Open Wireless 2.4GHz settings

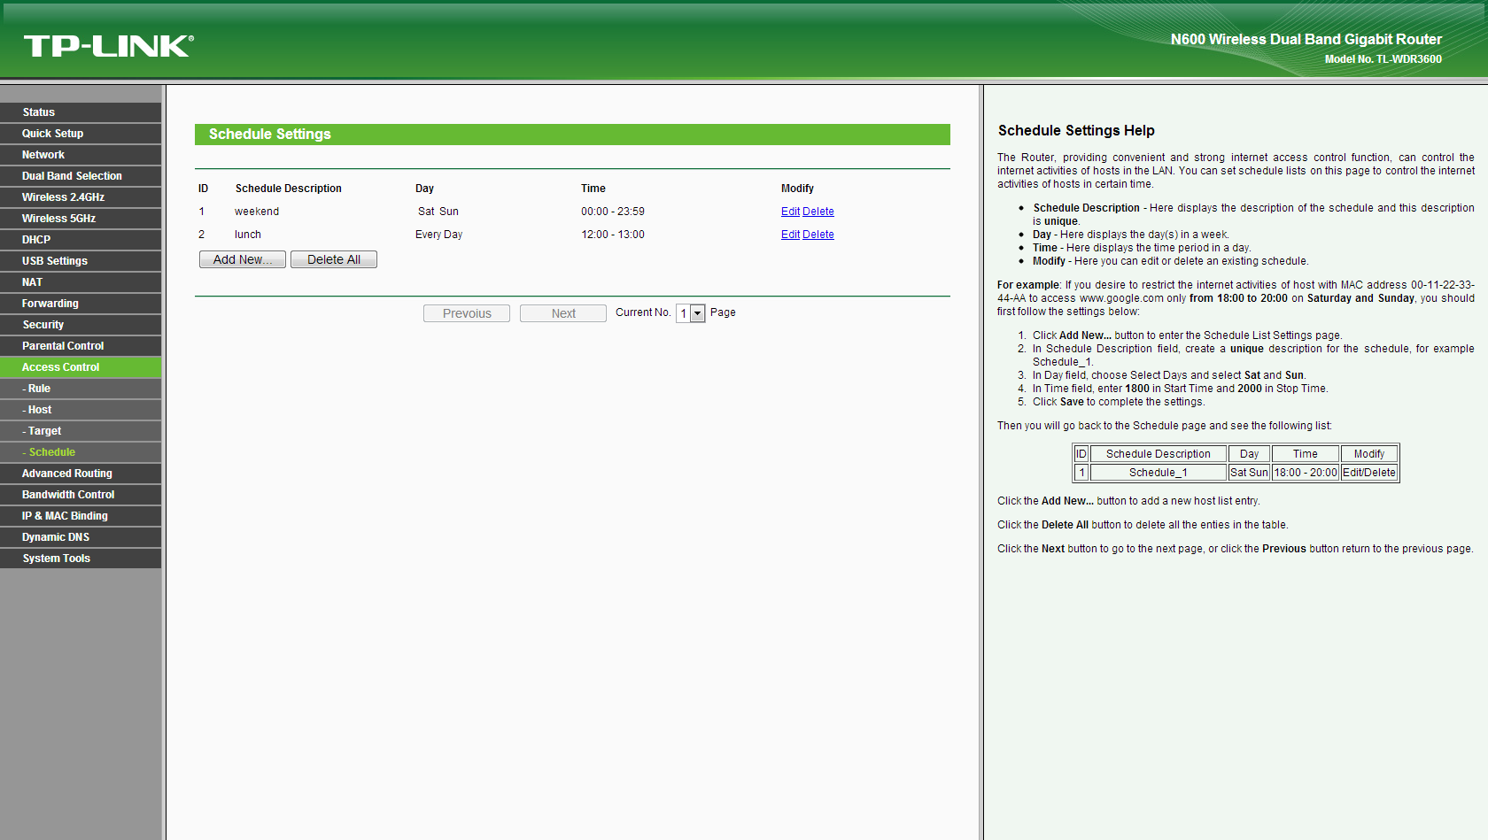point(81,197)
